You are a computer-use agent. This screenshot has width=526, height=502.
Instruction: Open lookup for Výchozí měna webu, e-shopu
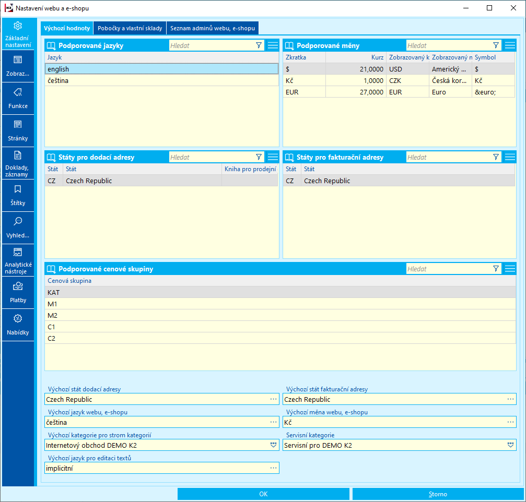click(510, 422)
